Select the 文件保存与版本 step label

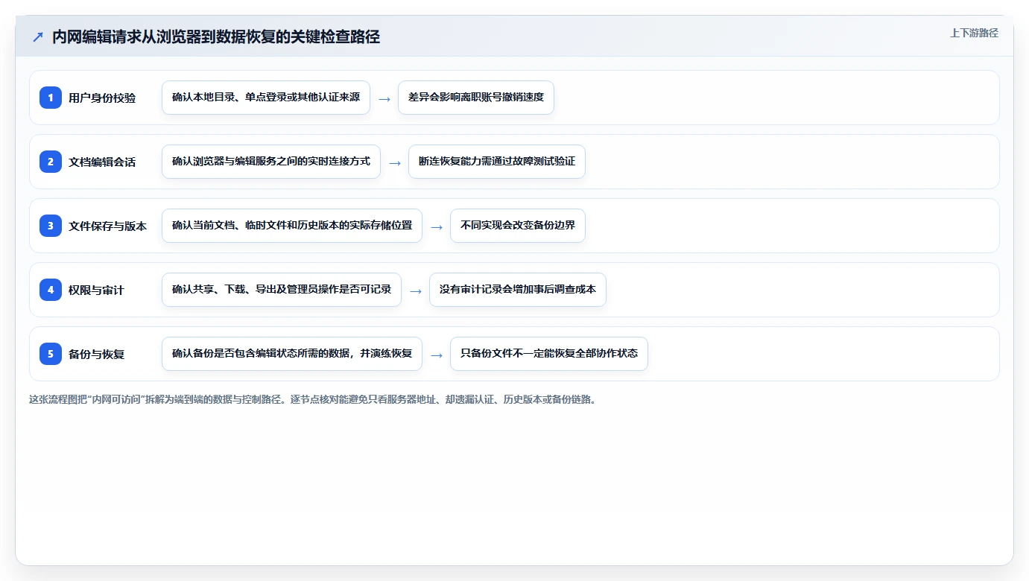click(x=107, y=226)
